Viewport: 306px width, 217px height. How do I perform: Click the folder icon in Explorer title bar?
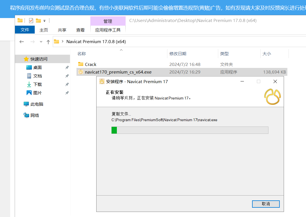pos(20,21)
